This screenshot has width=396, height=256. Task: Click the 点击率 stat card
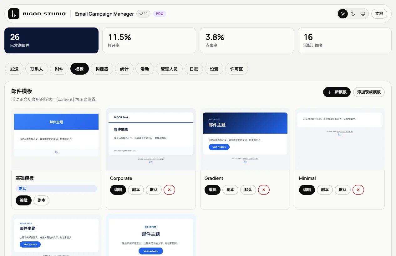pos(247,41)
